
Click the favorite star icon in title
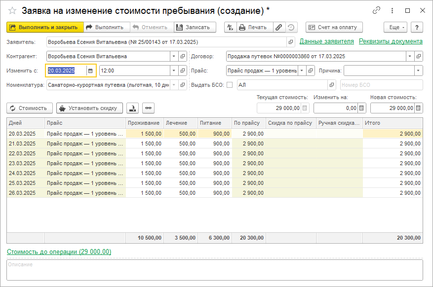(x=12, y=10)
